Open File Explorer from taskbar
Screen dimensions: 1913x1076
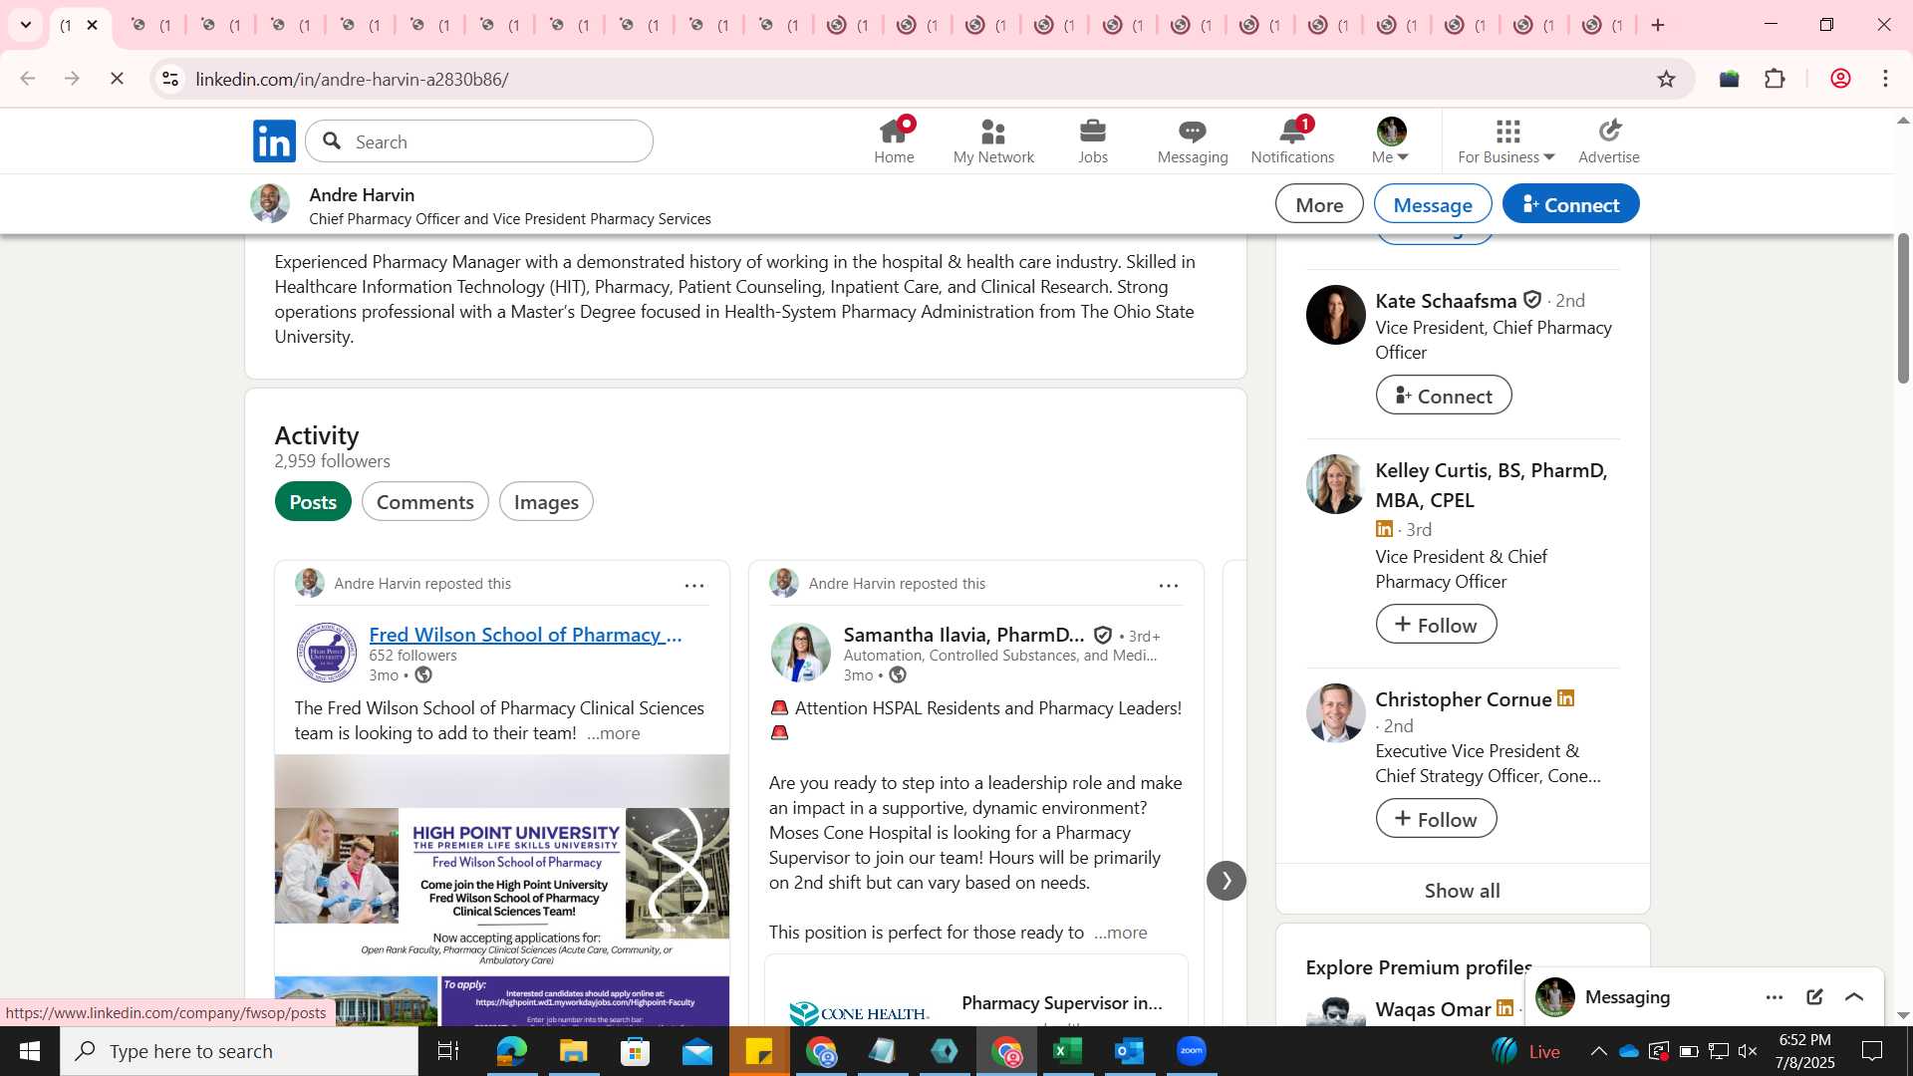pyautogui.click(x=573, y=1051)
